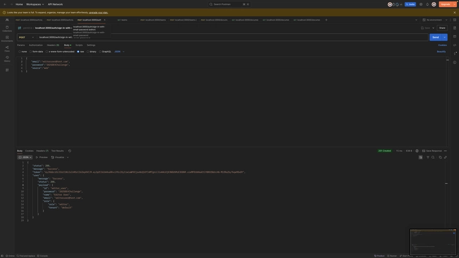This screenshot has height=258, width=459.
Task: Click the configure sidebar grid icon below History
Action: (x=7, y=70)
